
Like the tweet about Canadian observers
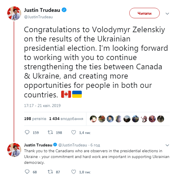point(74,172)
